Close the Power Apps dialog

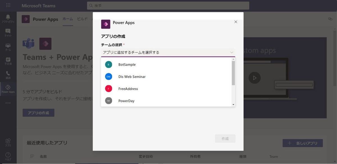[x=236, y=22]
